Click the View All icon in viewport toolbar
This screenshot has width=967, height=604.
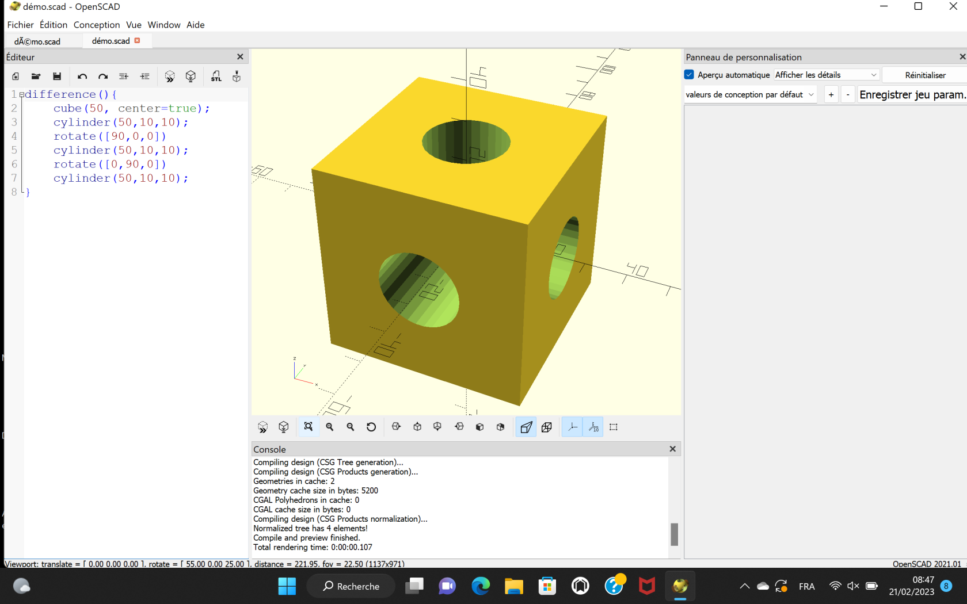(309, 427)
